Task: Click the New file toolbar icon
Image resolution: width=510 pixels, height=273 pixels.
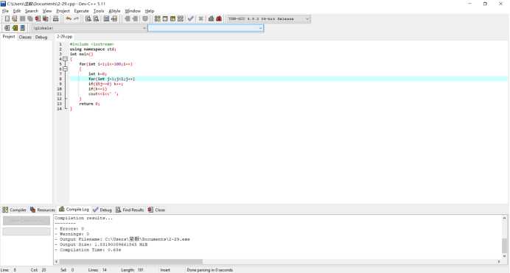Action: tap(7, 19)
